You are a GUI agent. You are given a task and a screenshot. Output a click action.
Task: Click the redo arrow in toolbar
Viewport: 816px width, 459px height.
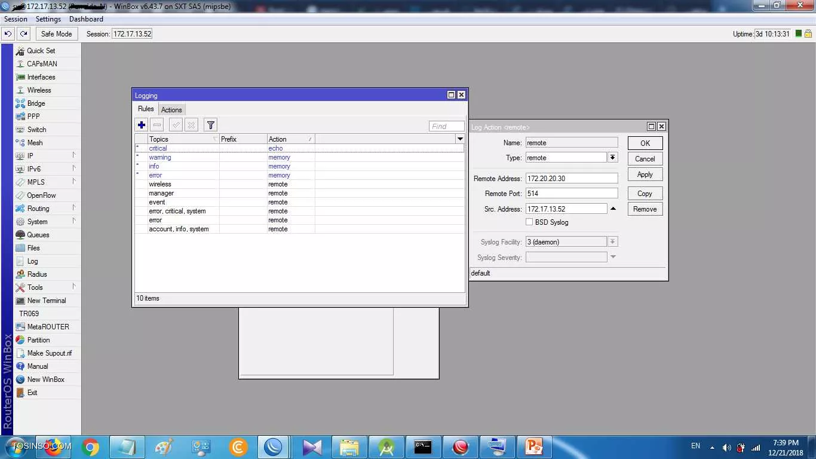click(x=23, y=34)
